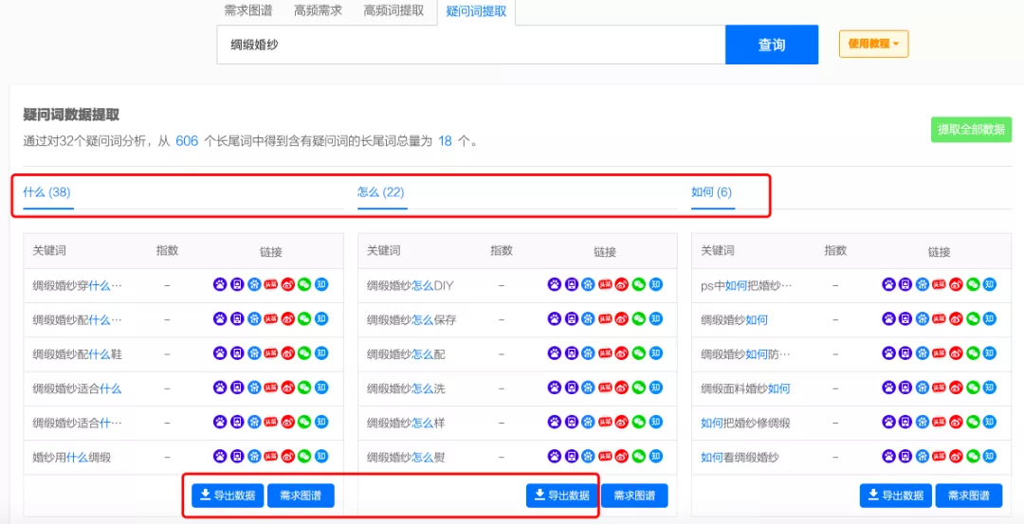Switch to the 需求图谱 top tab
This screenshot has width=1024, height=524.
click(x=250, y=11)
